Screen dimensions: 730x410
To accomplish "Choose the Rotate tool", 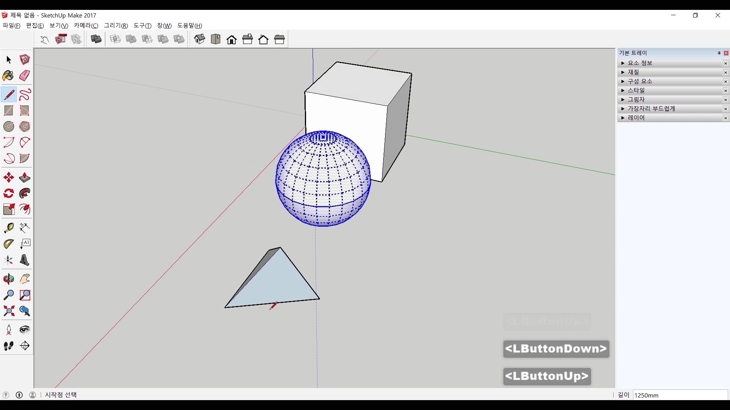I will (x=8, y=194).
